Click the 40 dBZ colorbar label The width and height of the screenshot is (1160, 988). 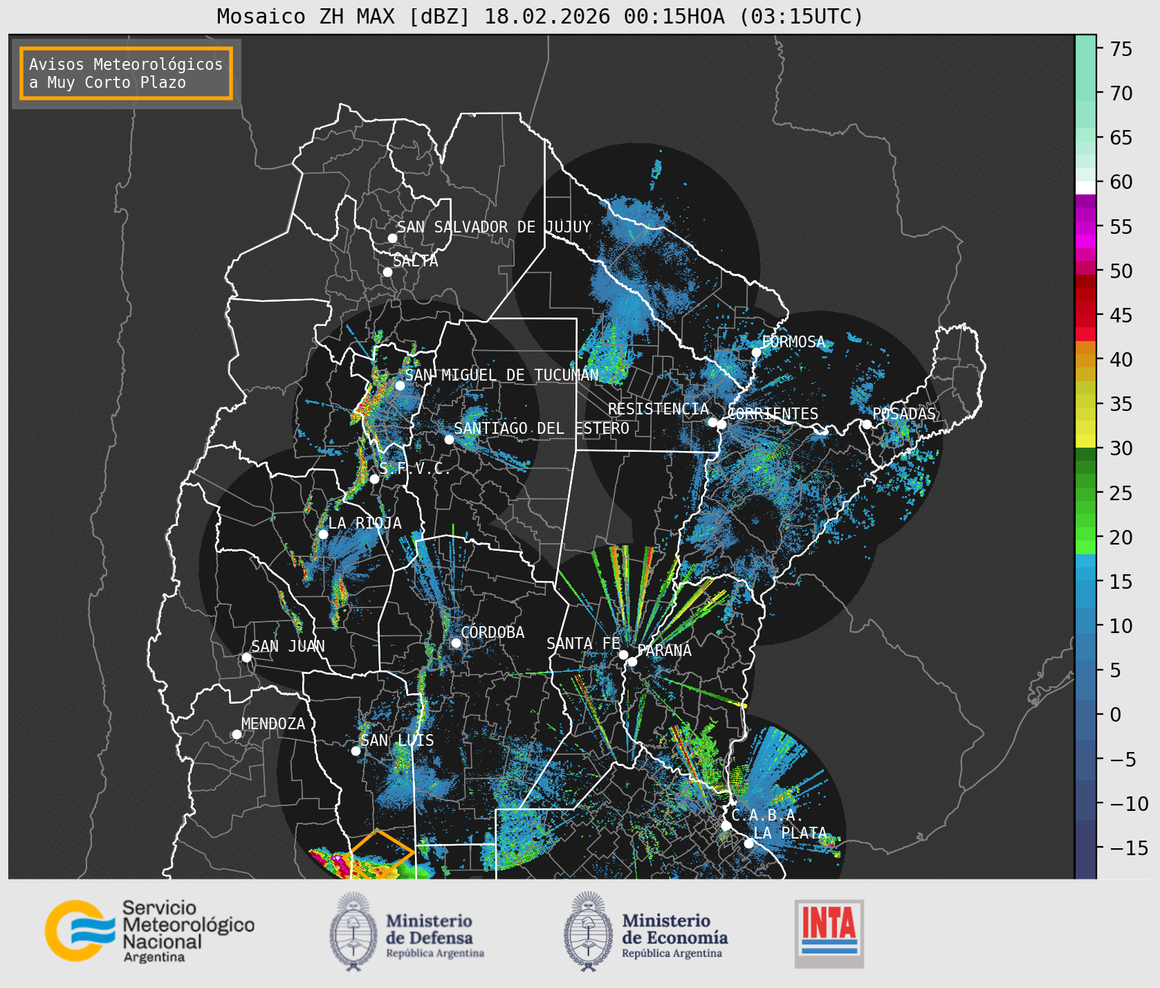point(1121,360)
